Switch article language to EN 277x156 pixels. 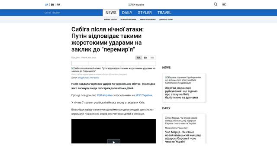145,58
